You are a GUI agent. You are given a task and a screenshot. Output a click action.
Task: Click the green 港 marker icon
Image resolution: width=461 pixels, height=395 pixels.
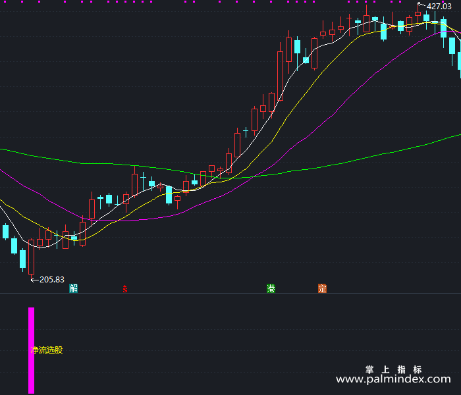(x=271, y=288)
